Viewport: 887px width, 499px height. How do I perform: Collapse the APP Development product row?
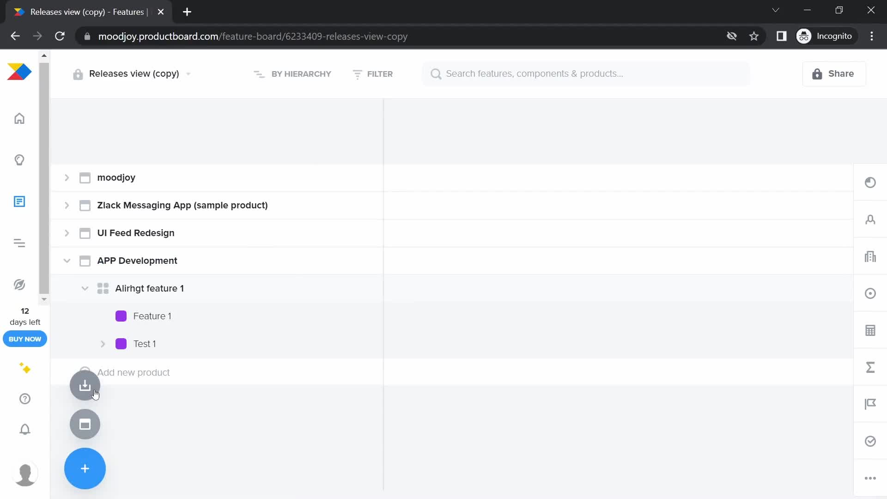click(67, 261)
